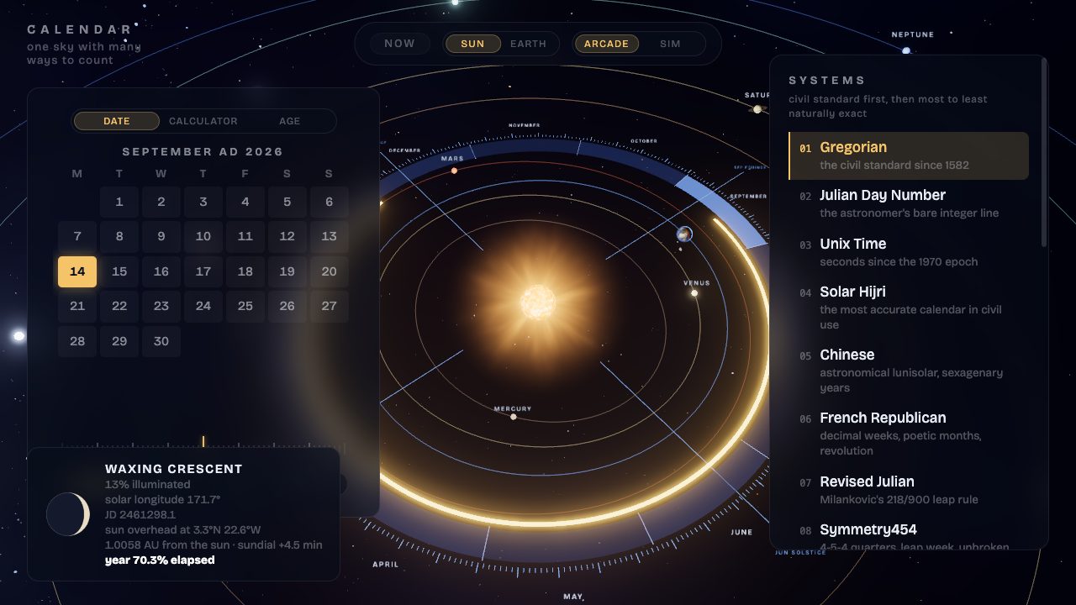
Task: Pick day 10 in calendar grid
Action: [203, 236]
